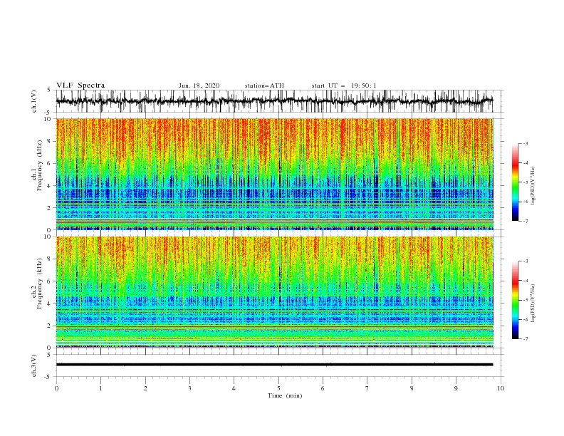Click the upper colorbar 'log(PSD)(V²/Hz)' label
The height and width of the screenshot is (436, 564).
pyautogui.click(x=533, y=186)
